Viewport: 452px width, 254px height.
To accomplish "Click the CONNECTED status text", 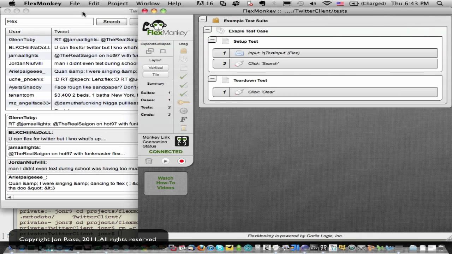I will [166, 152].
